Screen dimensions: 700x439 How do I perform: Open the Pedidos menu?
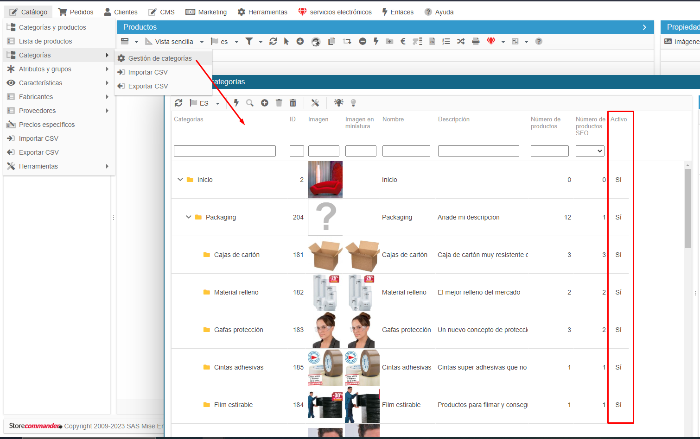(x=76, y=12)
